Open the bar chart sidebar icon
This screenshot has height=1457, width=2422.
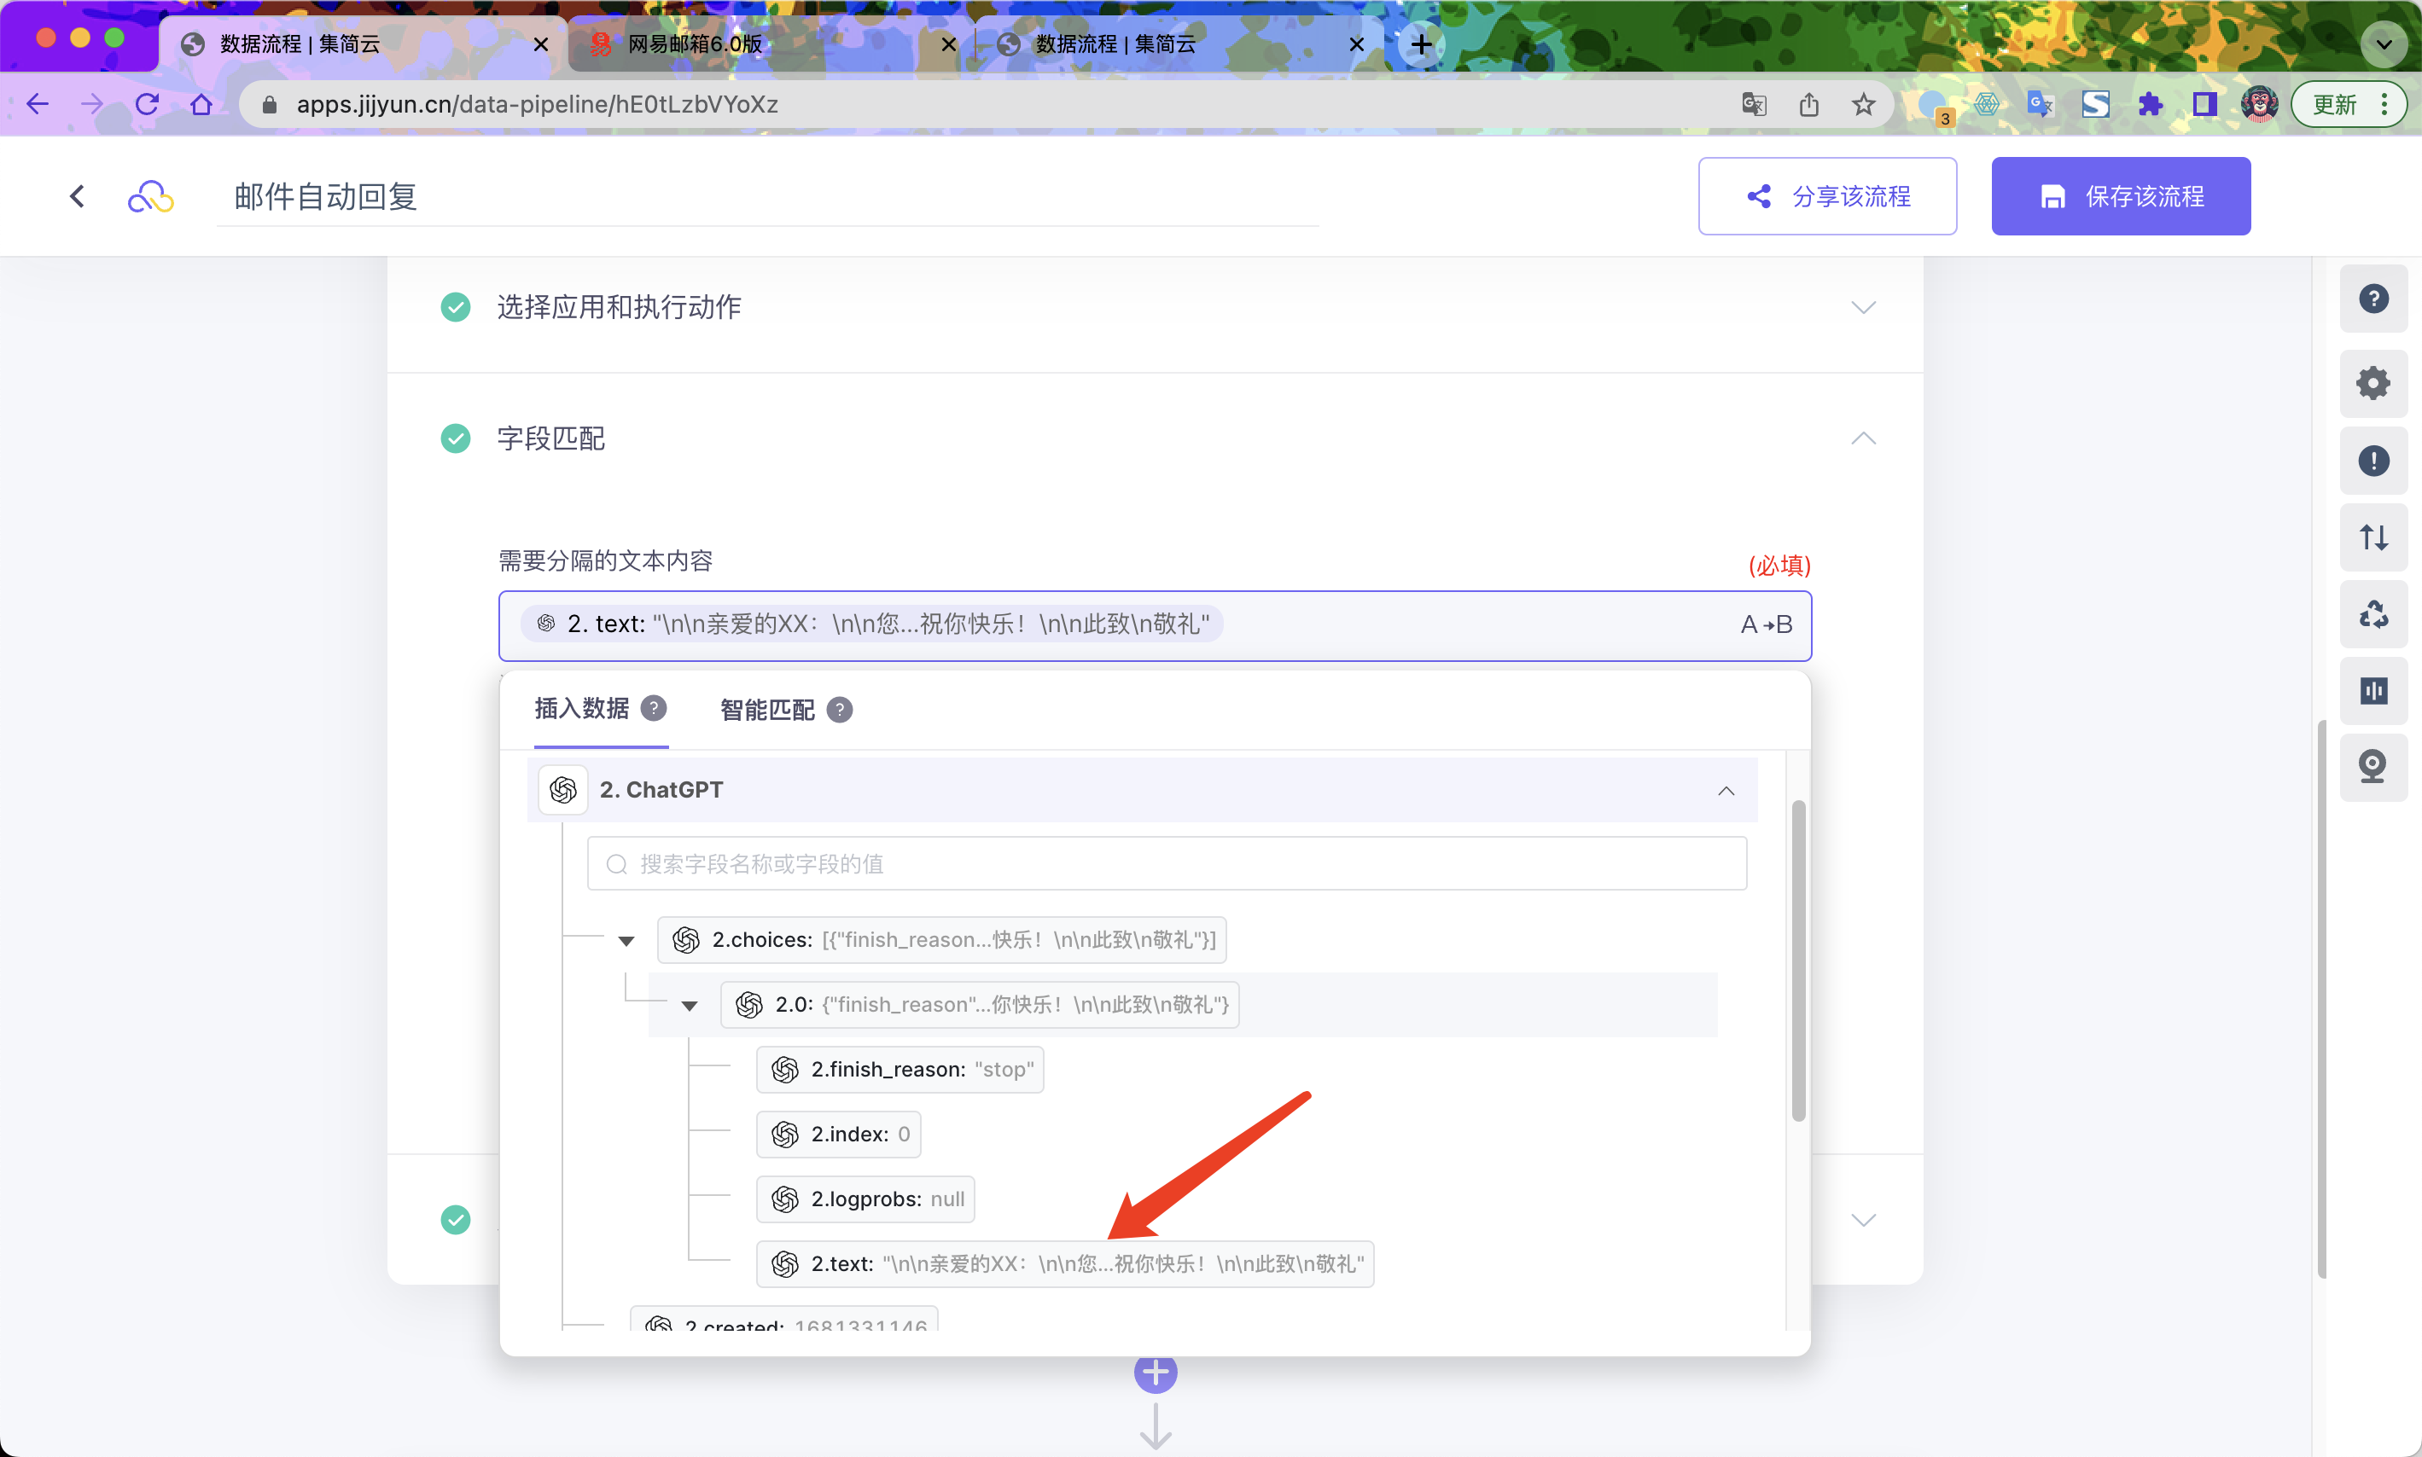2373,691
